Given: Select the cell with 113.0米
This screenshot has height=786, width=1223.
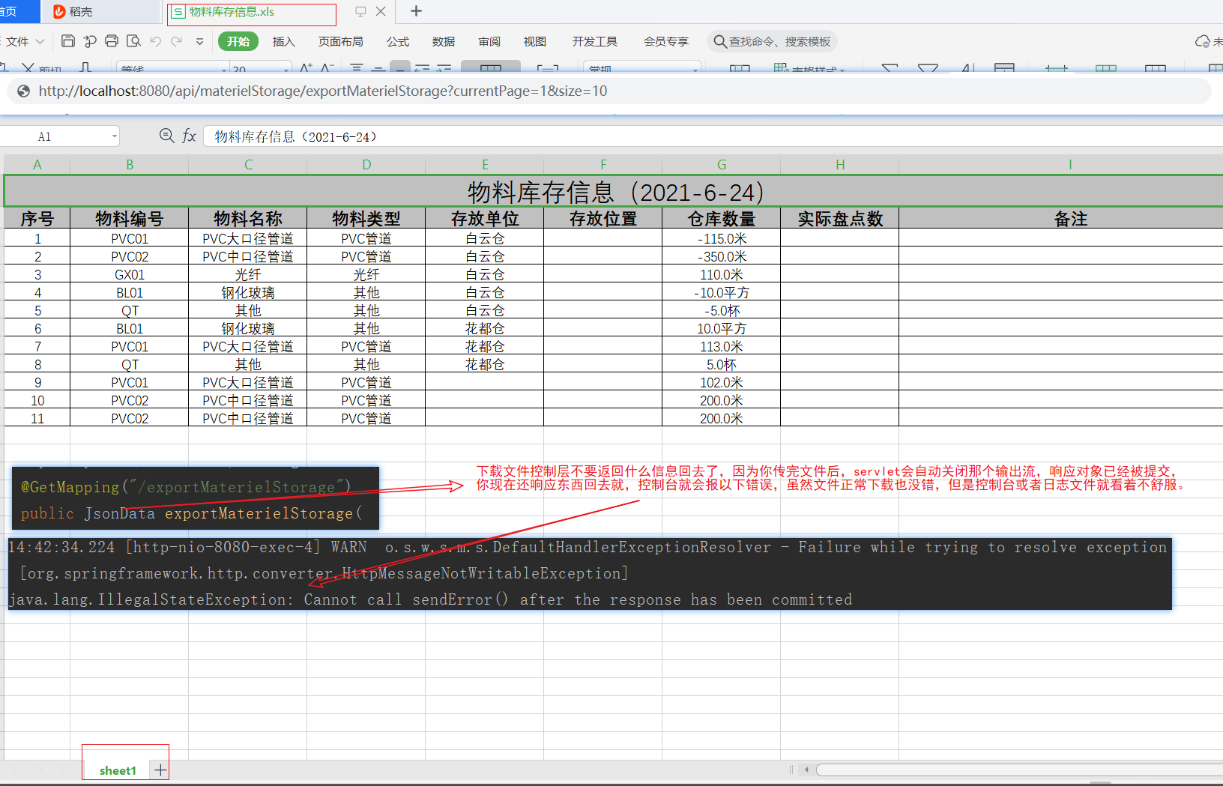Looking at the screenshot, I should click(x=722, y=347).
